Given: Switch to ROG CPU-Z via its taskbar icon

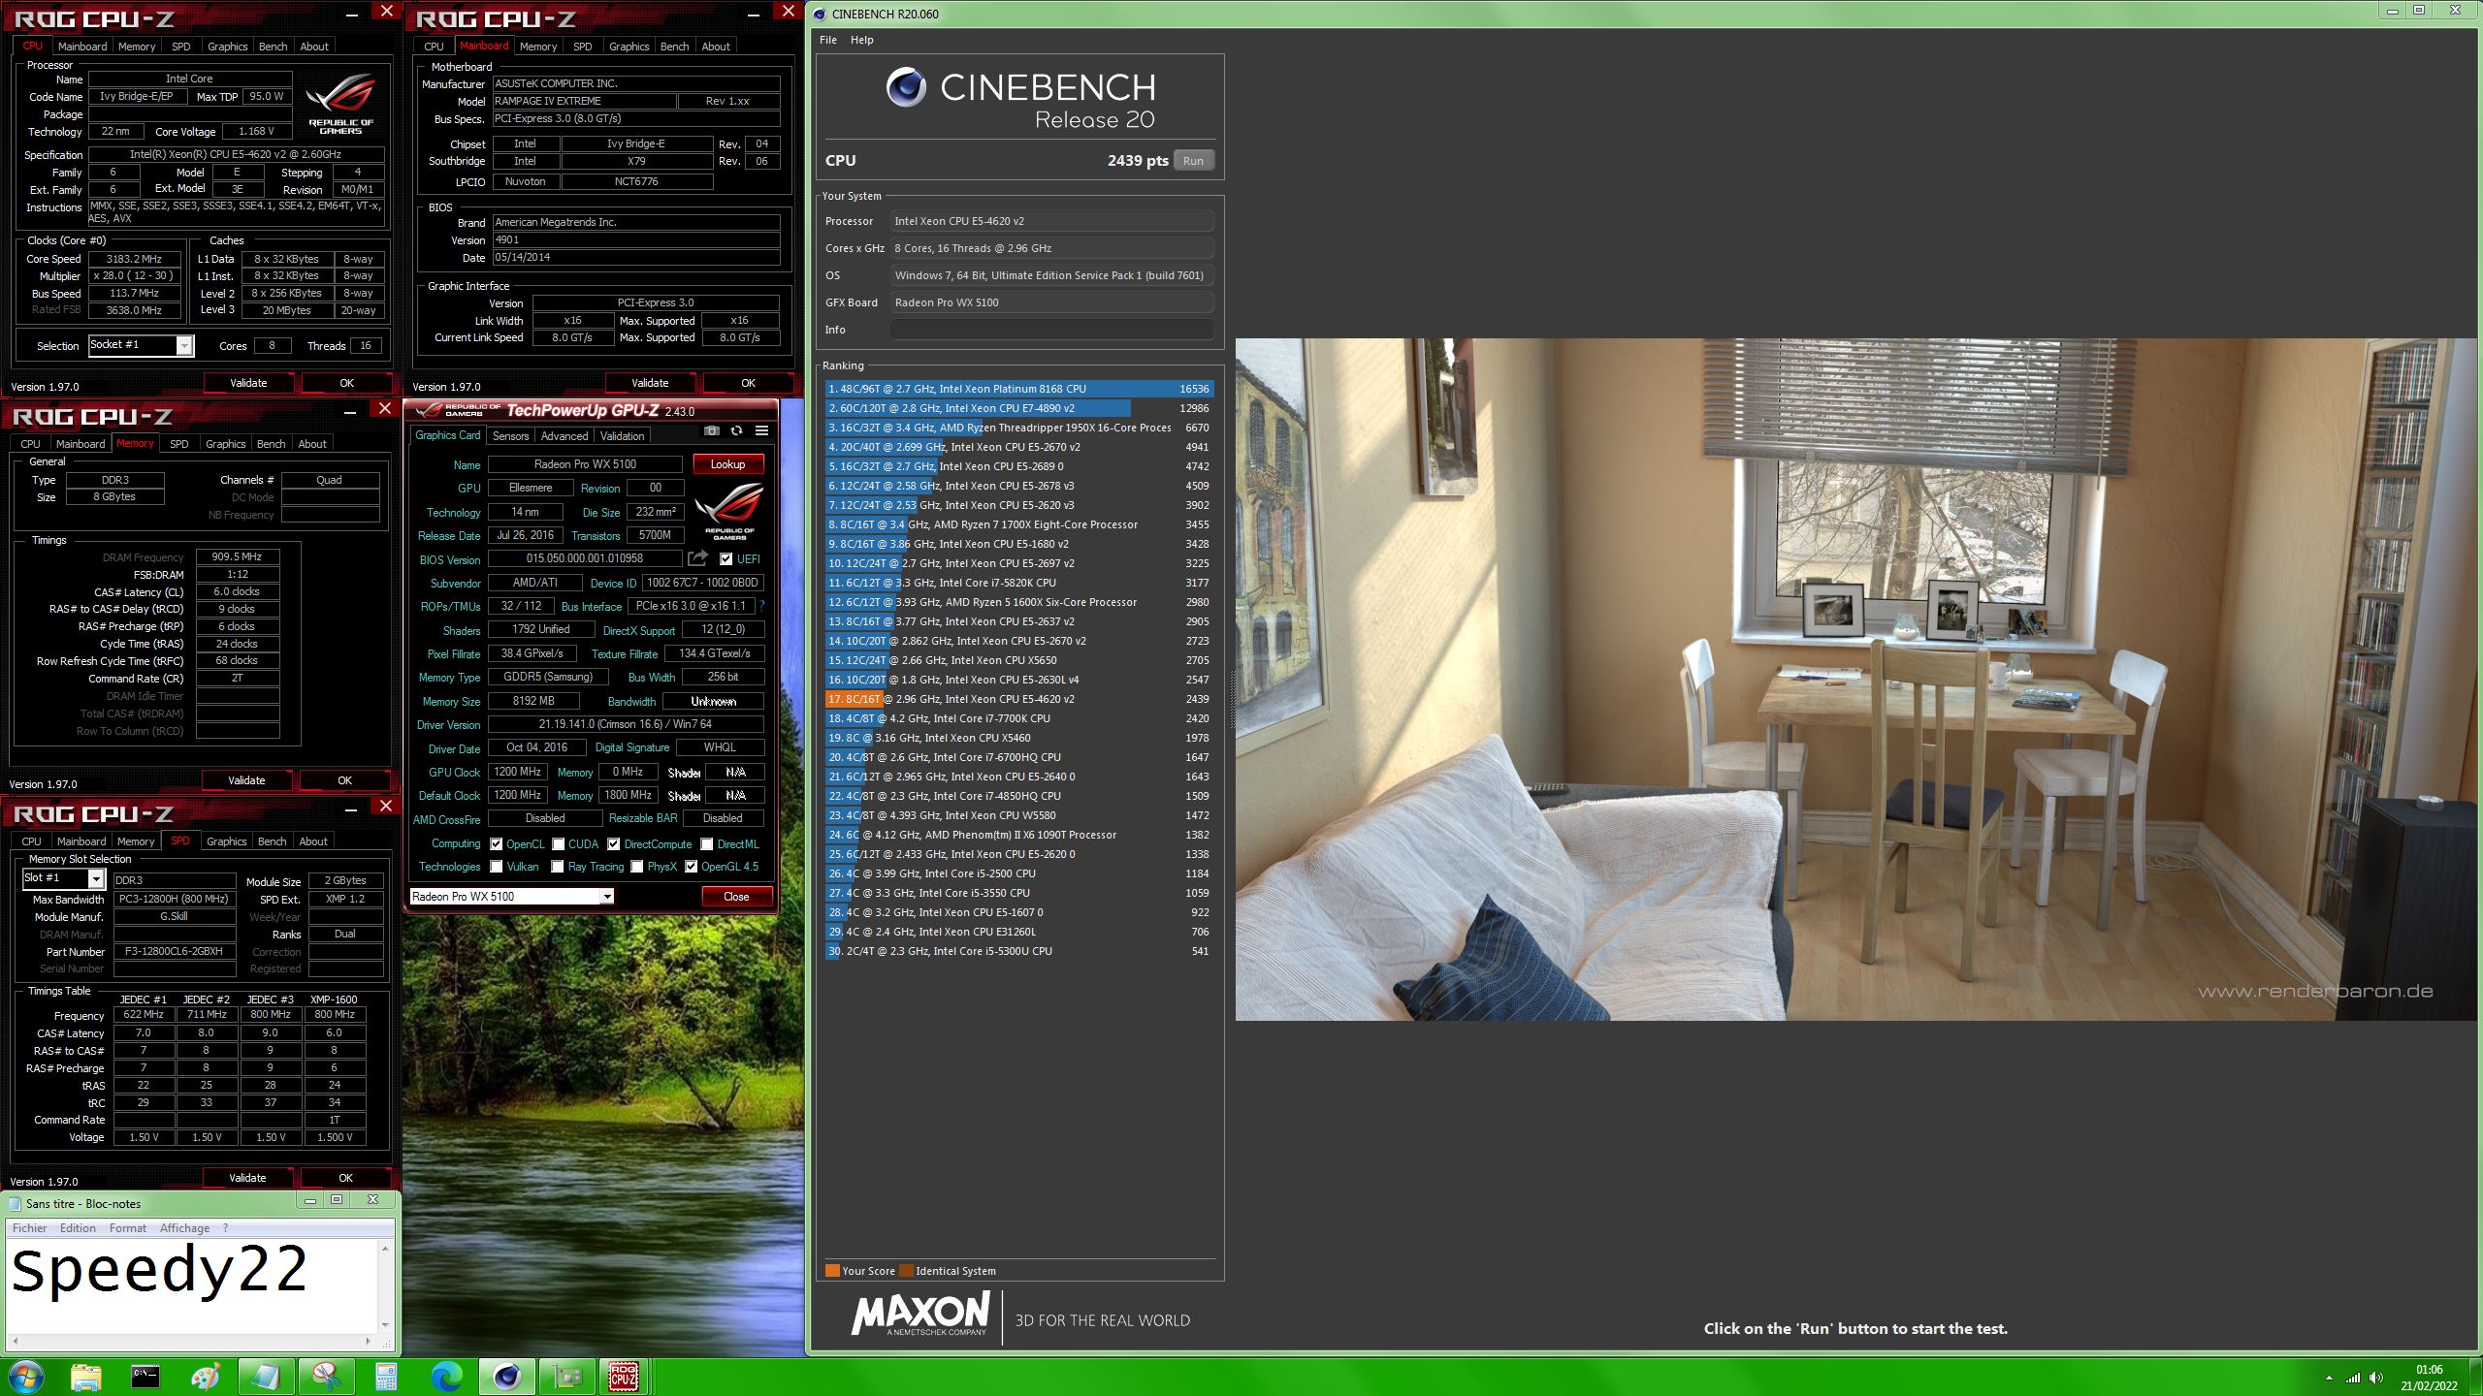Looking at the screenshot, I should (x=624, y=1376).
